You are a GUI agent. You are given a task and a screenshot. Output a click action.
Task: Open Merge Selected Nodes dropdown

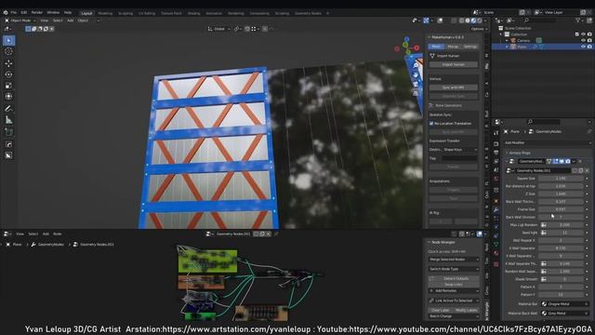[454, 260]
